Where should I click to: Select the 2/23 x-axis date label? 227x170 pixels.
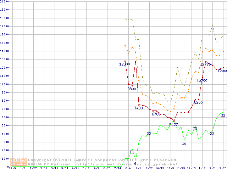[x=222, y=168]
